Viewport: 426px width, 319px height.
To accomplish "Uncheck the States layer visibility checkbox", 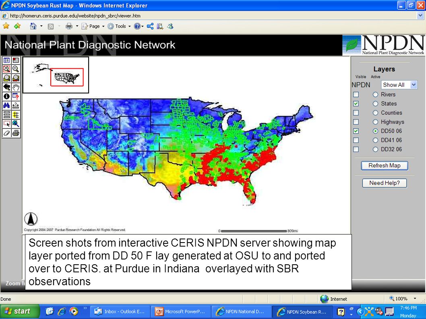I will pyautogui.click(x=356, y=104).
